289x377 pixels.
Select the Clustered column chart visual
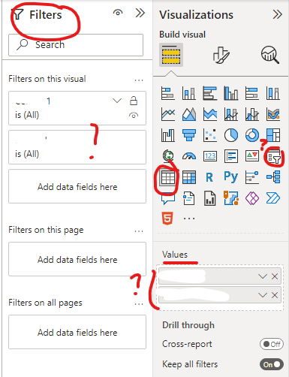coord(231,93)
